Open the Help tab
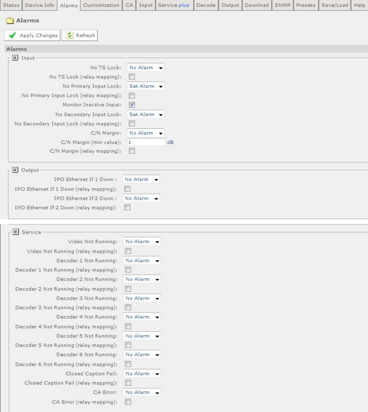The width and height of the screenshot is (368, 412). tap(360, 5)
